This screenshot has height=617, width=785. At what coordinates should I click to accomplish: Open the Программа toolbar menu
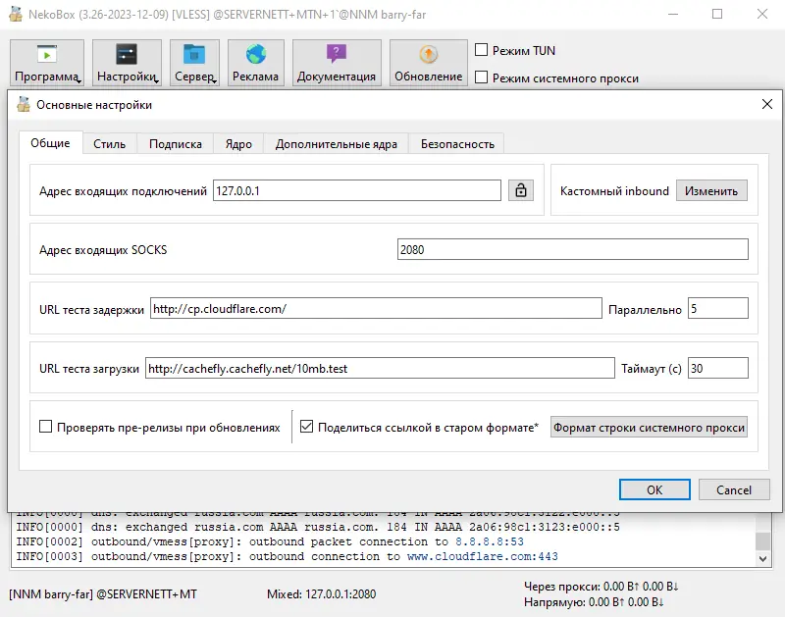tap(47, 63)
